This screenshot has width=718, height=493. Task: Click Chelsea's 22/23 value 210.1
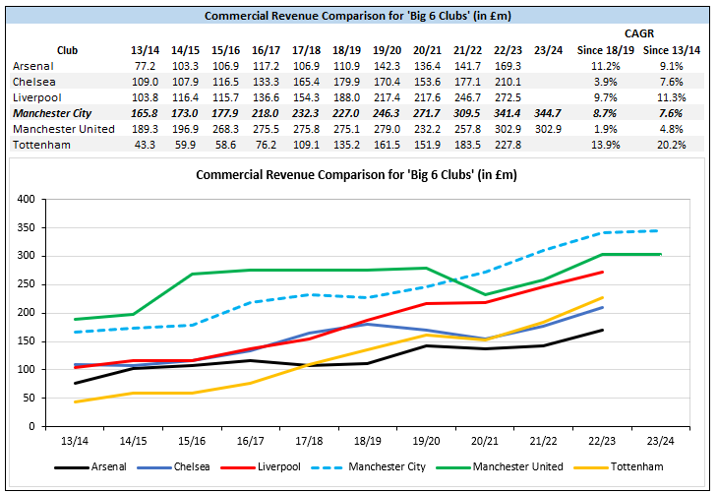click(508, 82)
